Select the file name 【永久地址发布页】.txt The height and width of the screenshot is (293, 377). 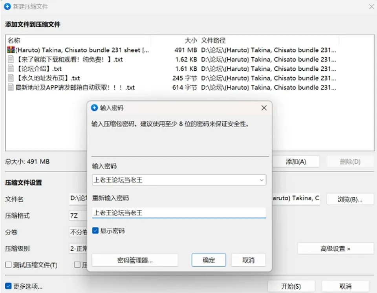coord(48,78)
